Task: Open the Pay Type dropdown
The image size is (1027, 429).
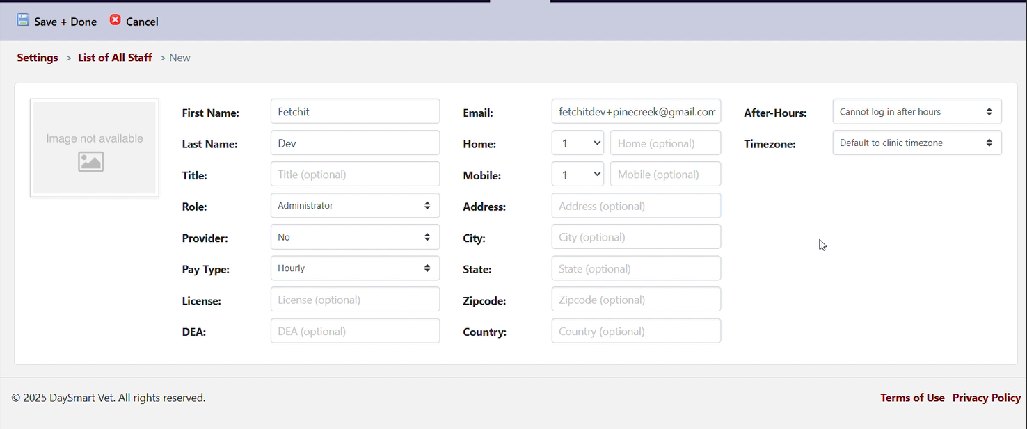Action: (x=355, y=268)
